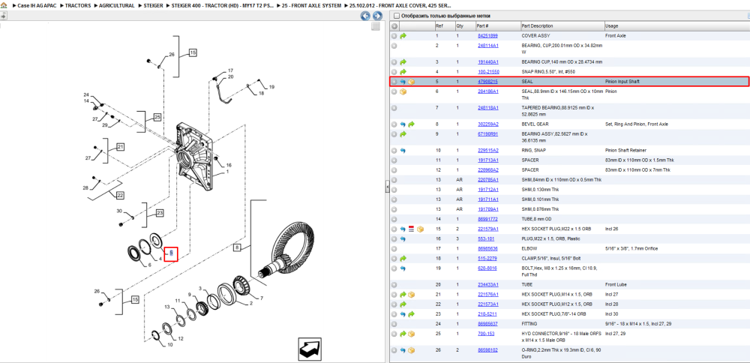Image resolution: width=750 pixels, height=363 pixels.
Task: Open STEIGER breadcrumb level
Action: 153,5
